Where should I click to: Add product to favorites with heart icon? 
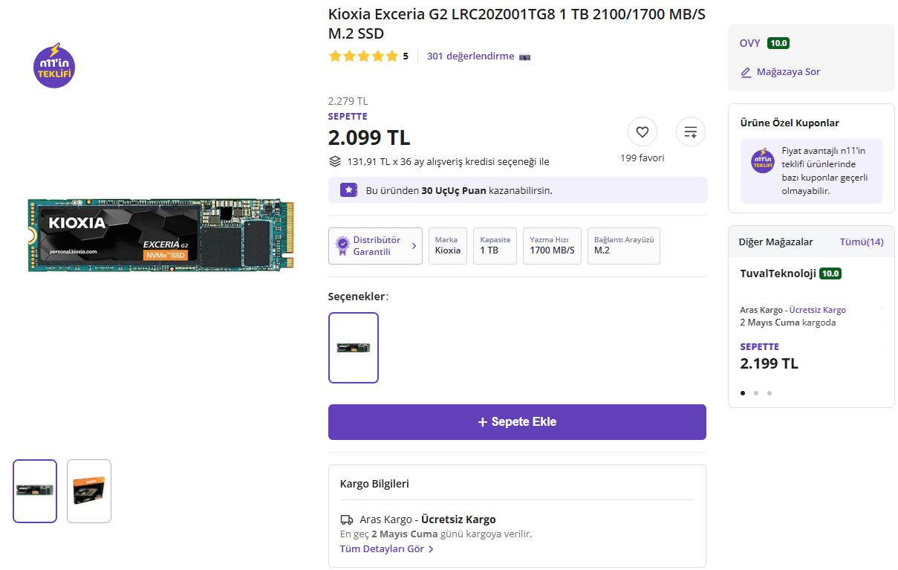642,132
